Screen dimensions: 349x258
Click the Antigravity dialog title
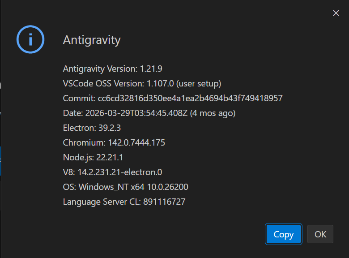92,40
